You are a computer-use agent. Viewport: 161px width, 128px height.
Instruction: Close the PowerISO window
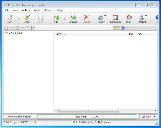[x=154, y=5]
